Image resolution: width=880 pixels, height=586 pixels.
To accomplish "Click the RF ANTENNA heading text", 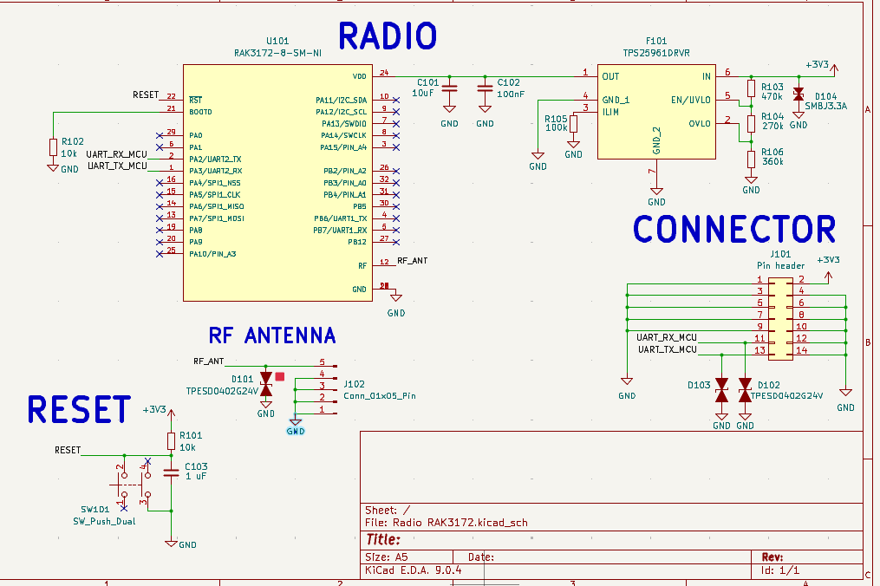I will (272, 335).
